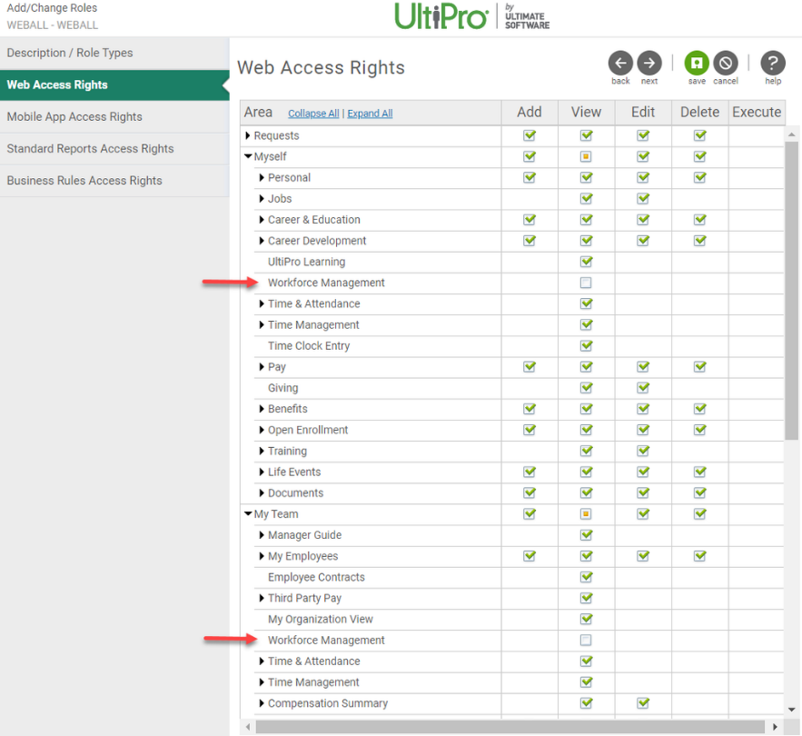Image resolution: width=802 pixels, height=736 pixels.
Task: Select the UltiPro Learning row label
Action: 306,262
